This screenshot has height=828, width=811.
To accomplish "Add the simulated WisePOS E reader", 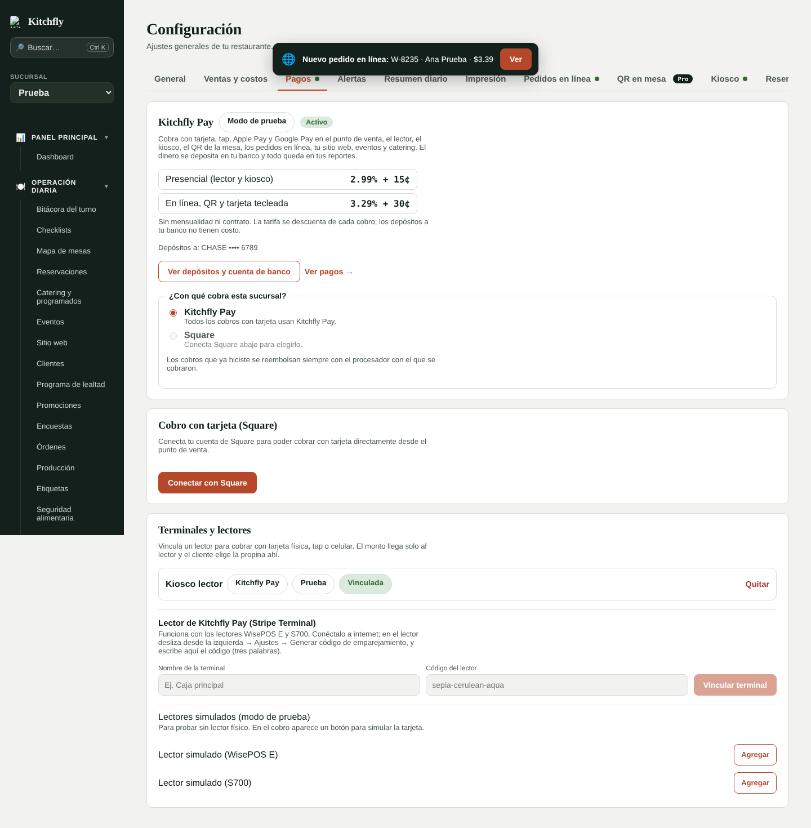I will click(x=755, y=755).
